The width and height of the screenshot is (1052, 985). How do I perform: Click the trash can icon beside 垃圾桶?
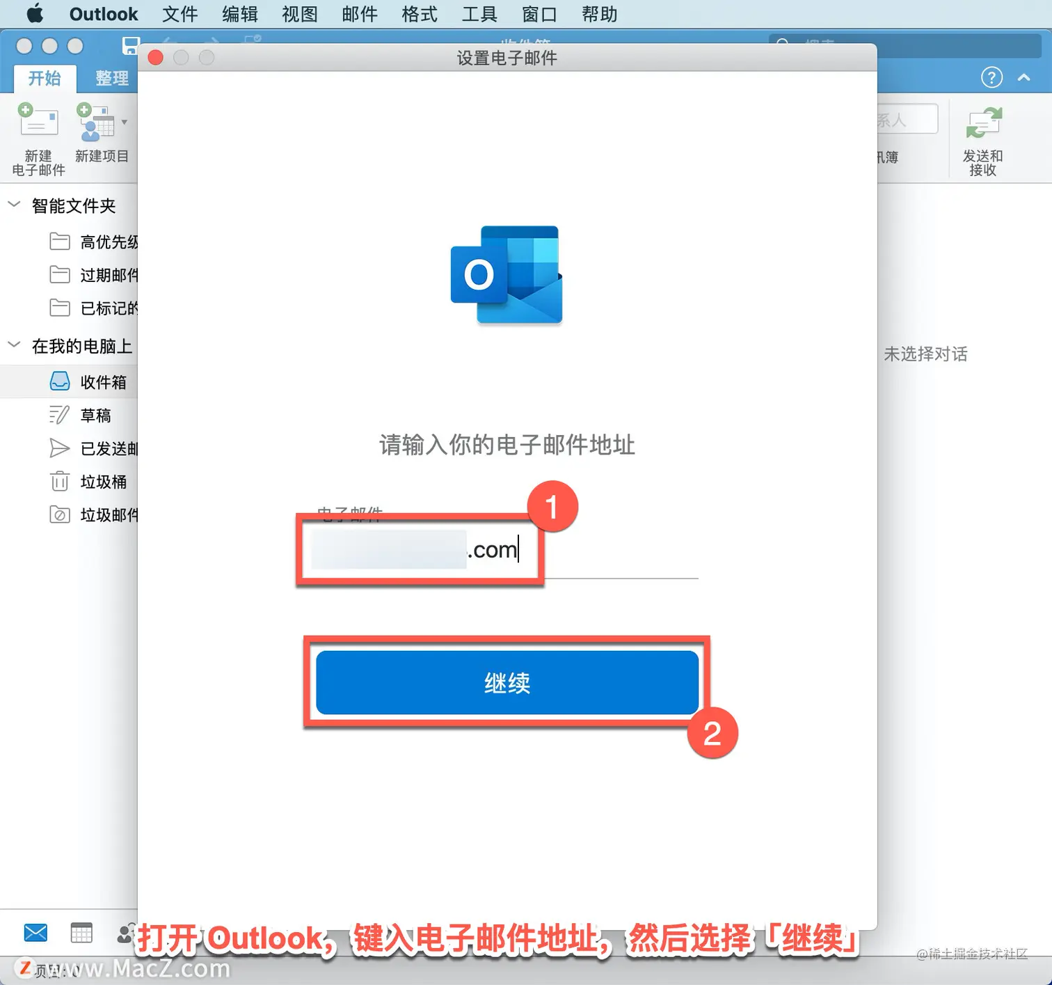tap(60, 481)
